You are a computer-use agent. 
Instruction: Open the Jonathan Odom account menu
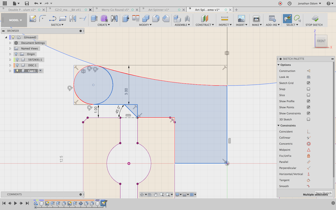[308, 4]
